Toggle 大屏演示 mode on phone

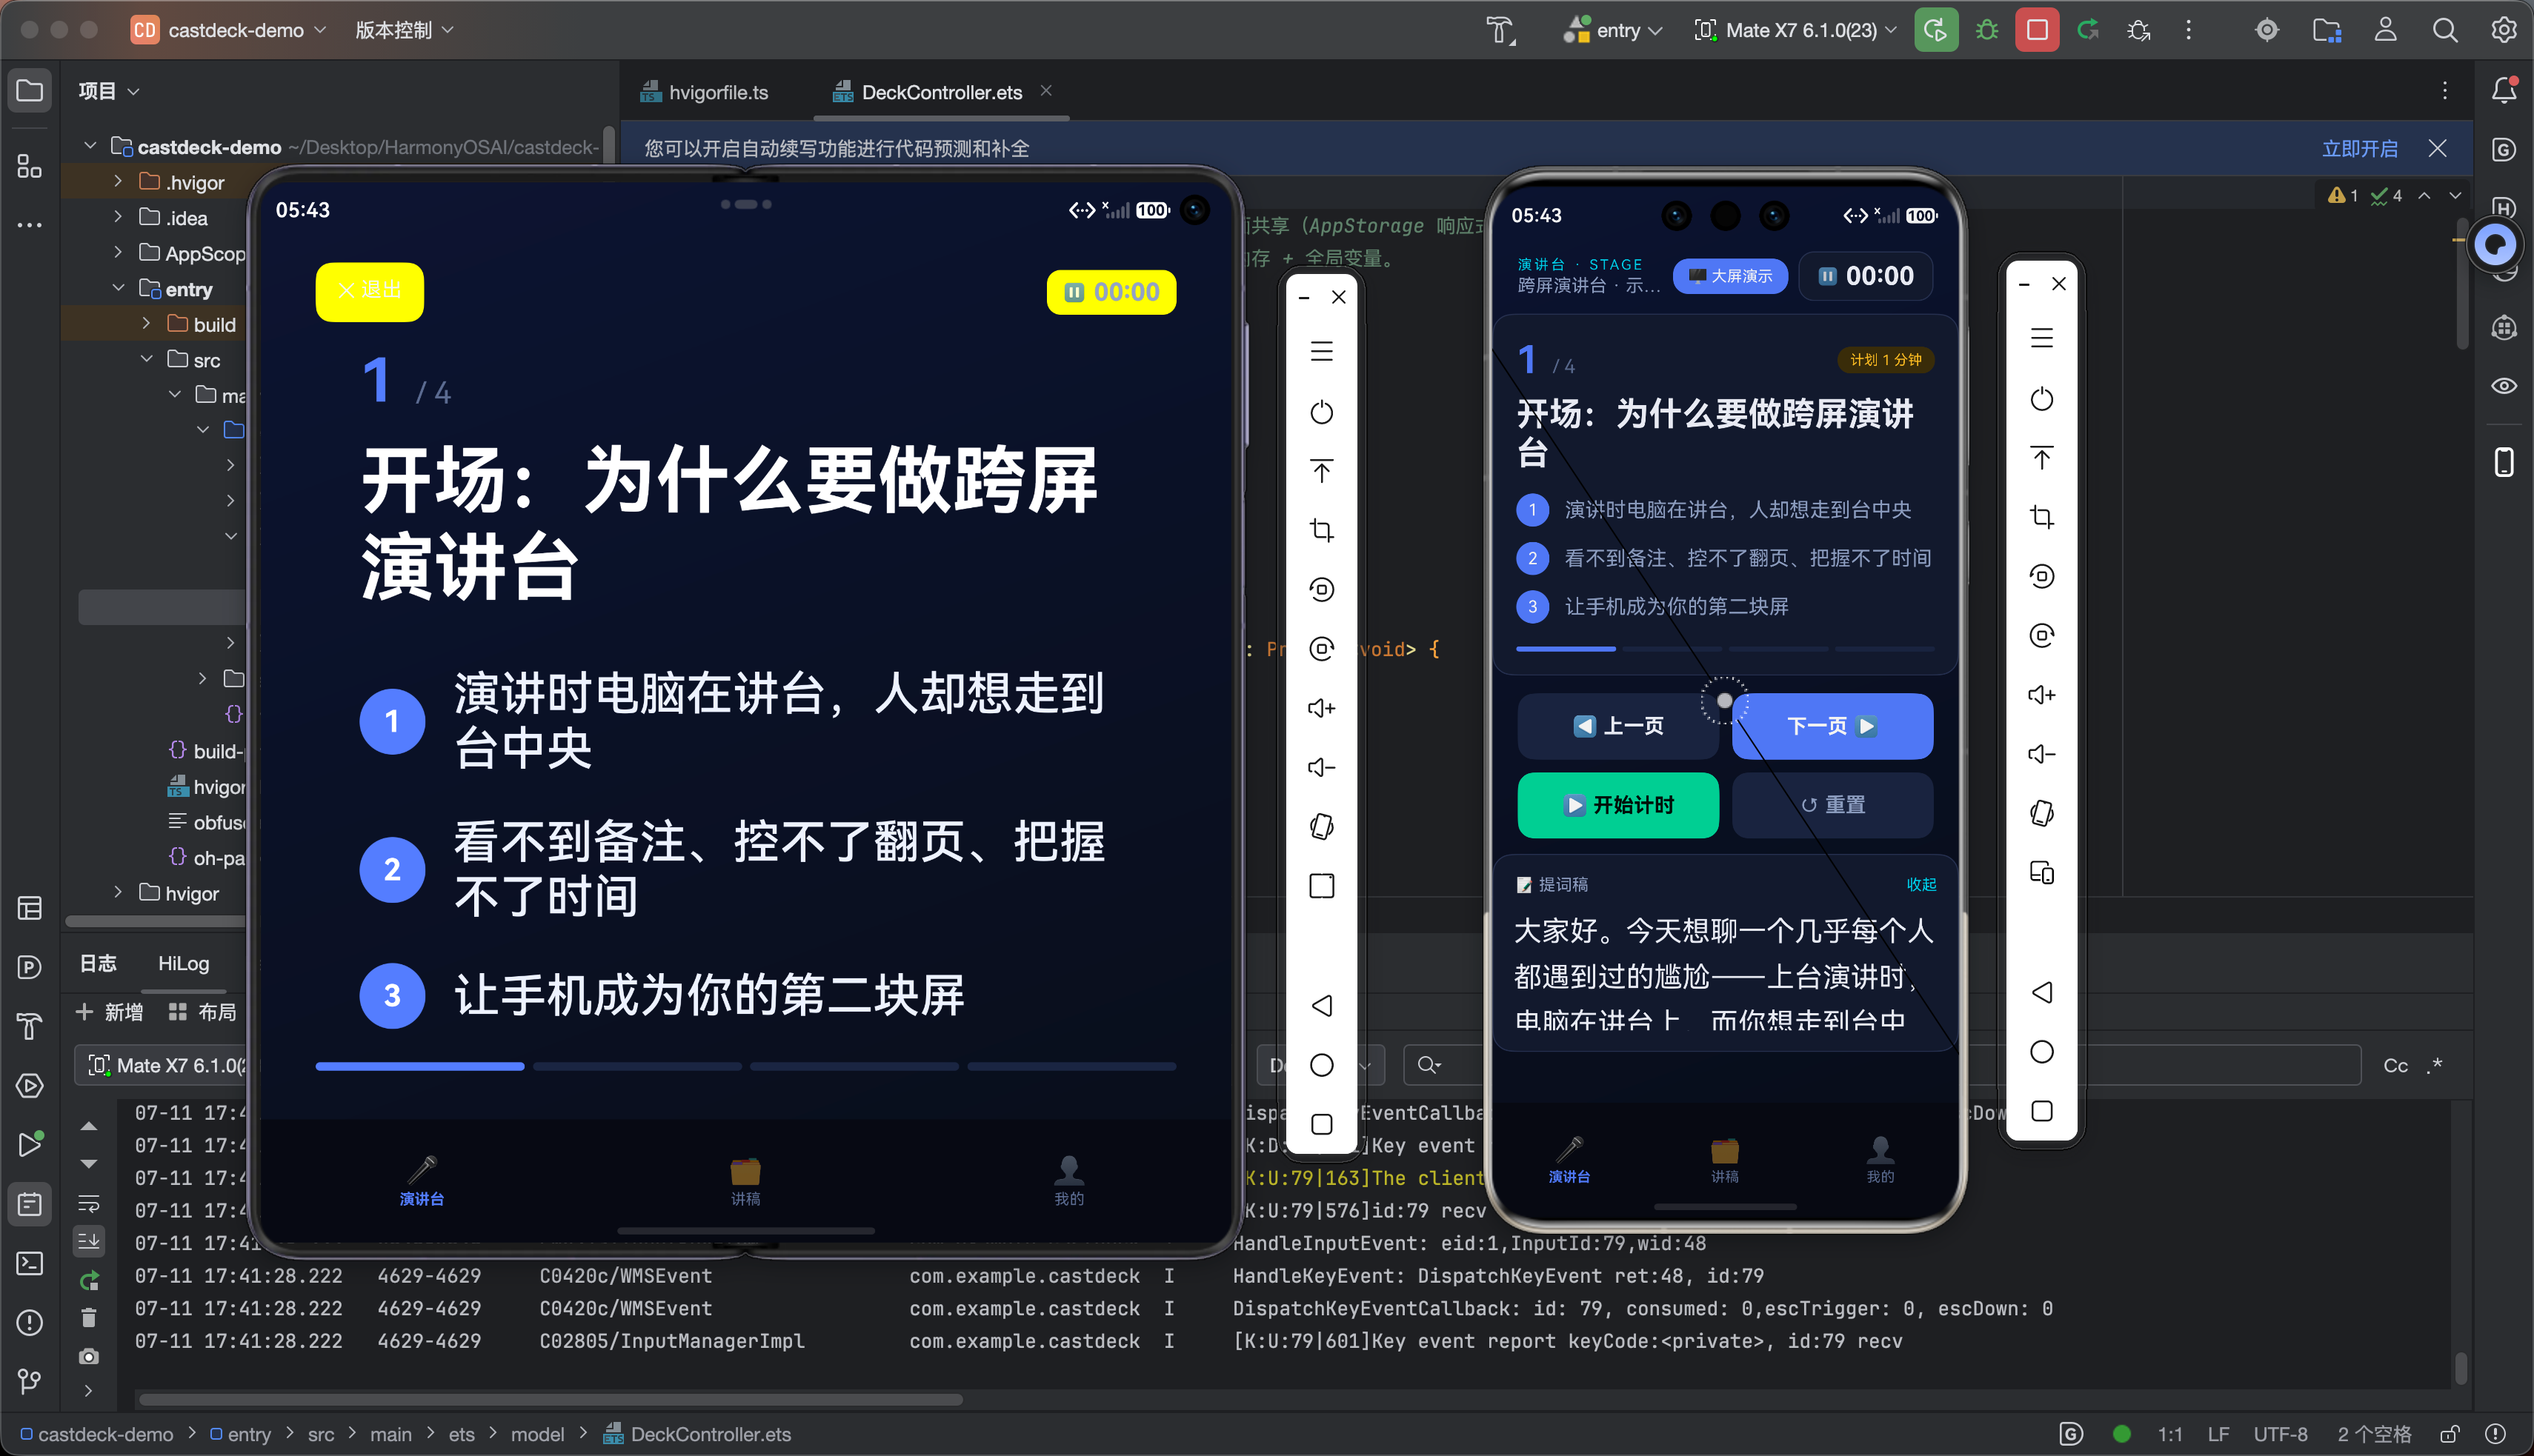[1729, 276]
